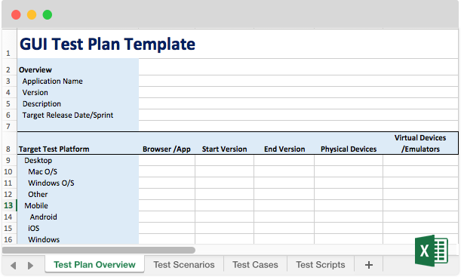
Task: Select row 13 header
Action: 8,205
